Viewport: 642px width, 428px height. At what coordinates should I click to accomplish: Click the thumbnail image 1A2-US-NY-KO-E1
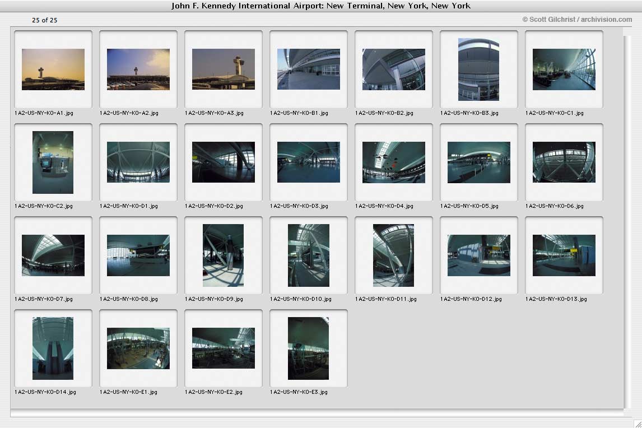click(x=138, y=348)
